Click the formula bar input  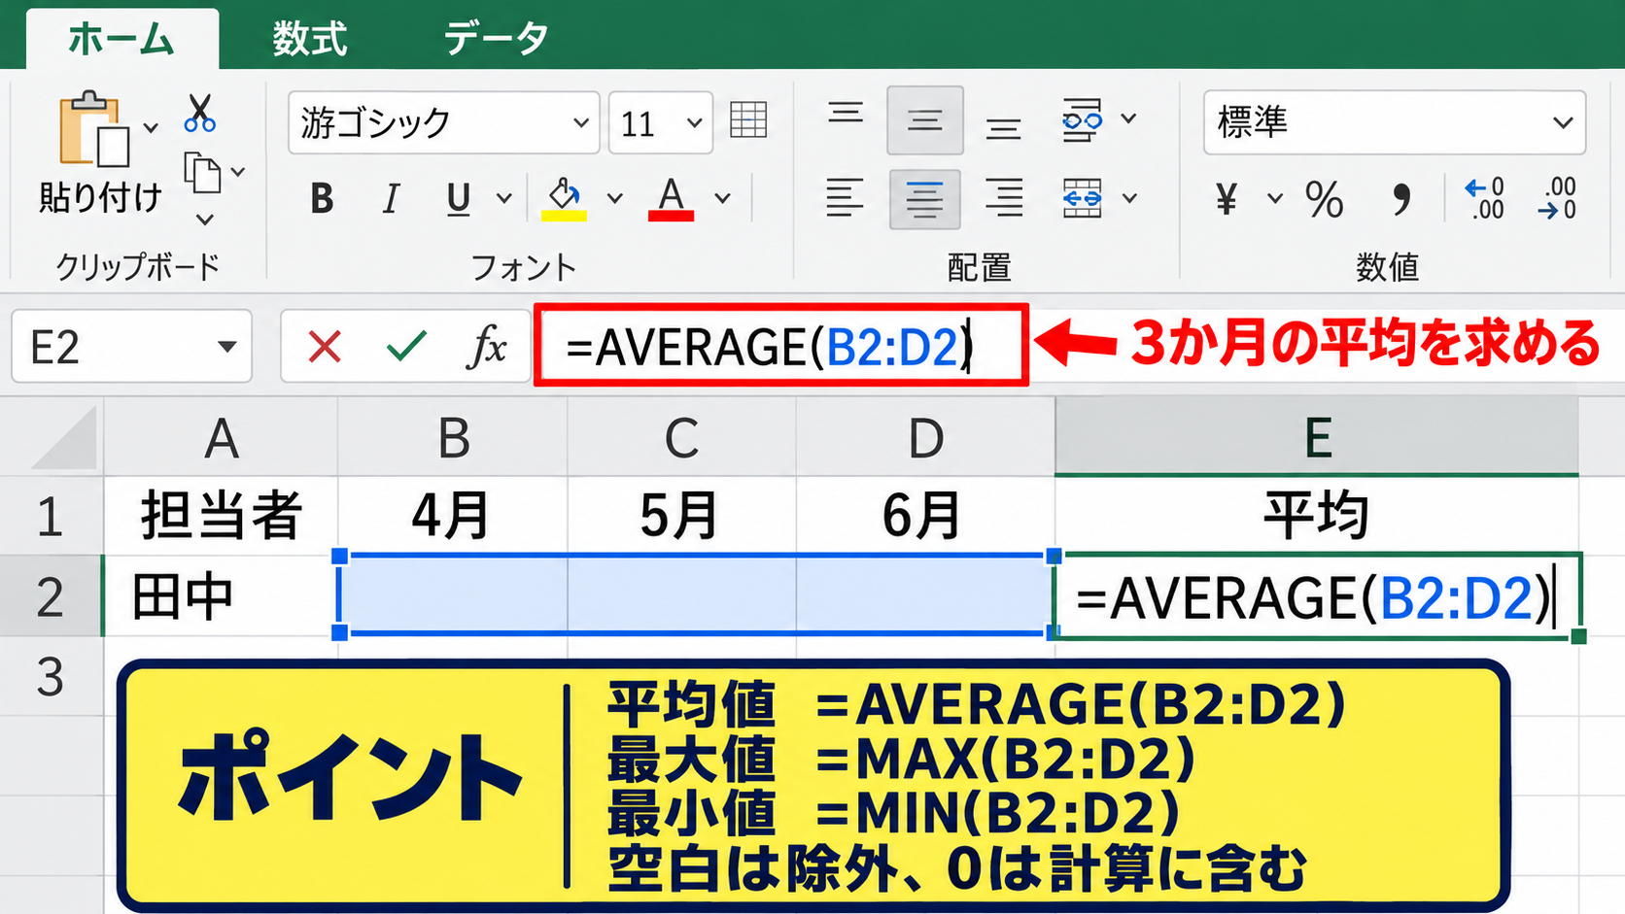tap(781, 346)
